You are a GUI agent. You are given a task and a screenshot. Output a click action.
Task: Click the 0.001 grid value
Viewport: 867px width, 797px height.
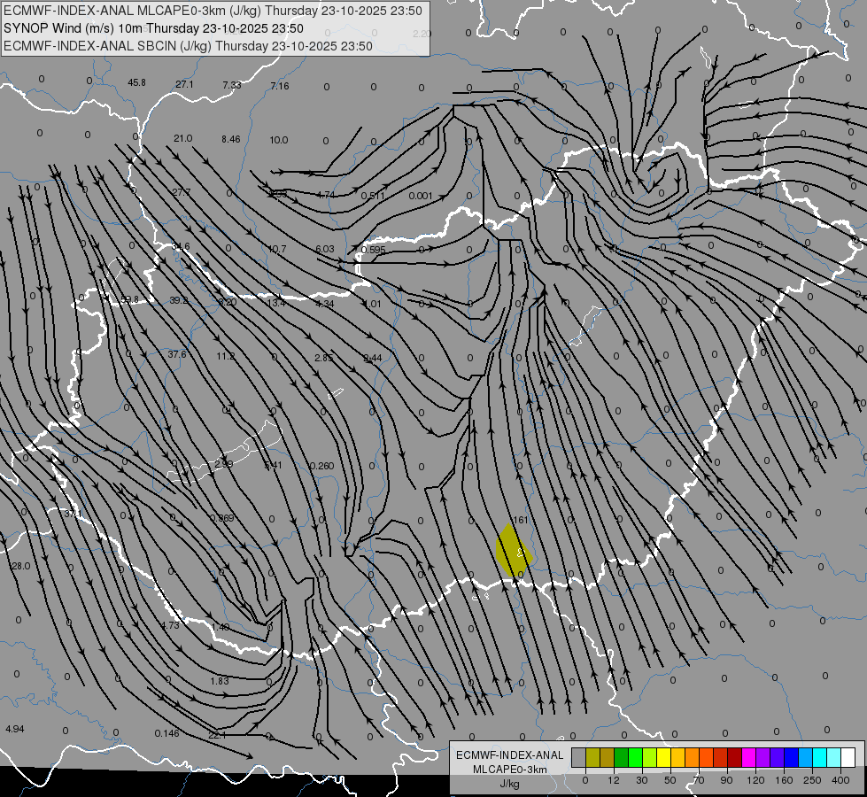point(421,196)
